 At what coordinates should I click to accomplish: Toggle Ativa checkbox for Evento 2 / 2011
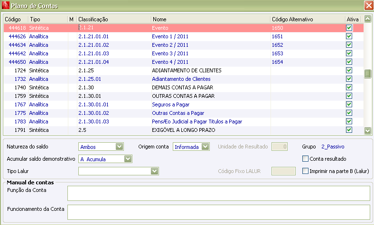pos(349,45)
